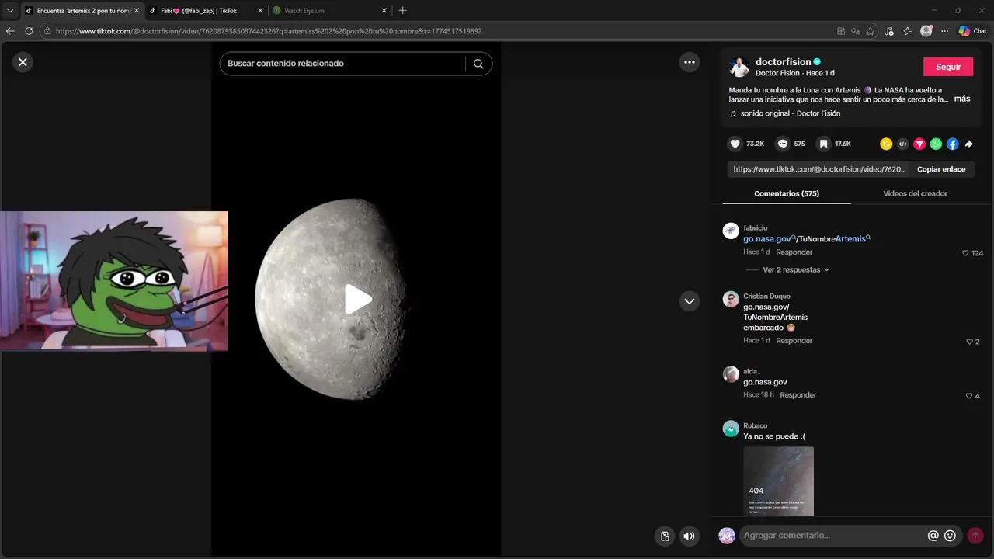
Task: Share the video to WhatsApp
Action: tap(936, 144)
